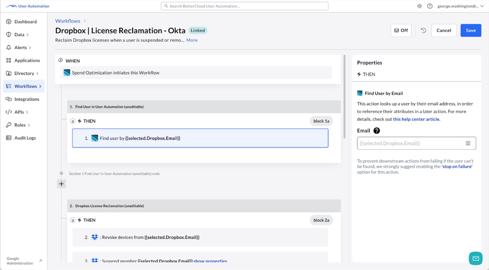Open the Data sidebar item
The width and height of the screenshot is (489, 270).
click(x=19, y=34)
